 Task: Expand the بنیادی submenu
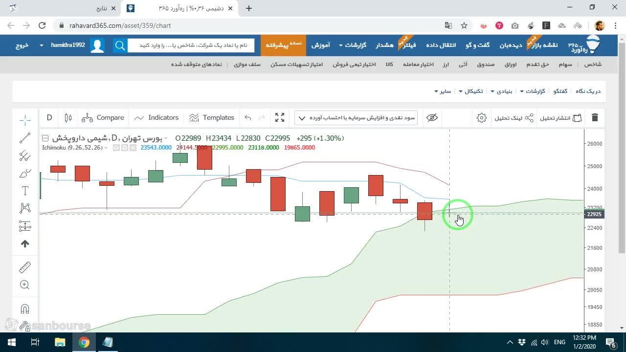(501, 91)
